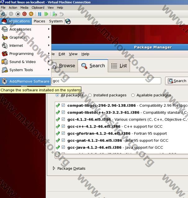This screenshot has height=198, width=188.
Task: Click the gcc search input field
Action: [x=107, y=81]
